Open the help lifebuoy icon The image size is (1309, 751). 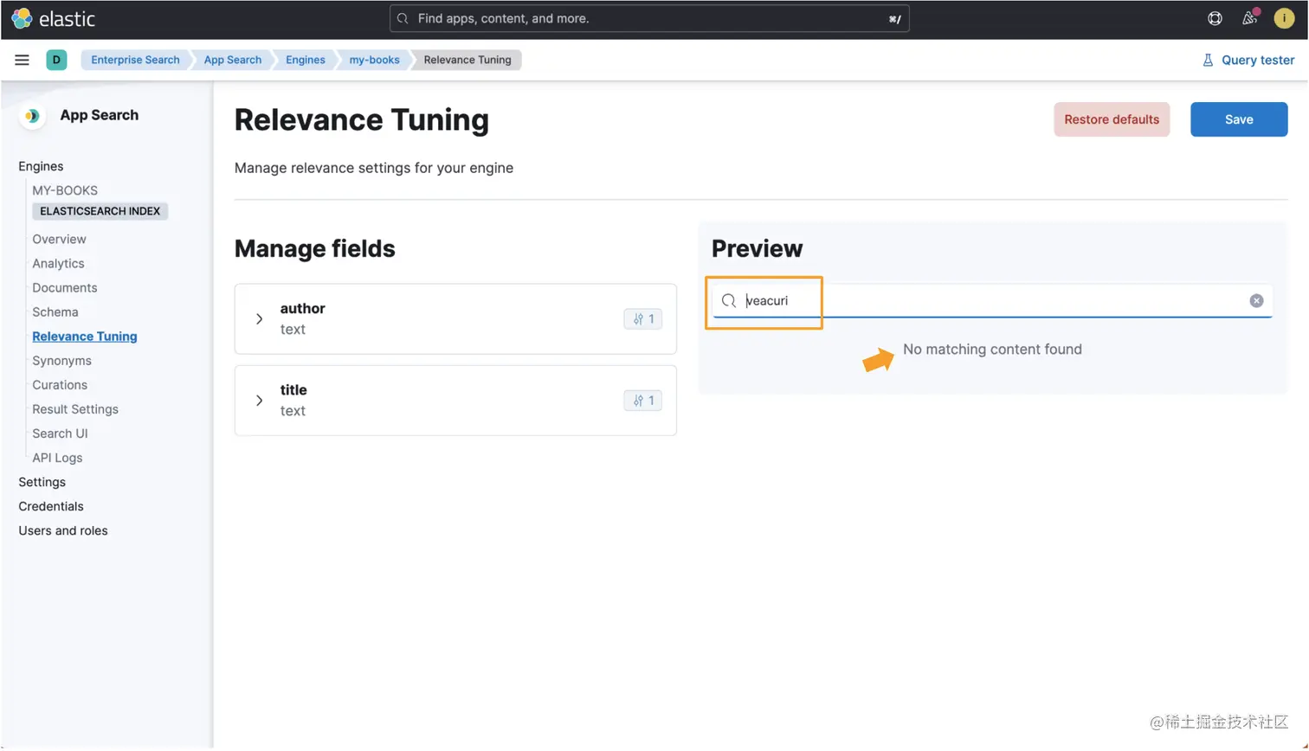pyautogui.click(x=1215, y=18)
